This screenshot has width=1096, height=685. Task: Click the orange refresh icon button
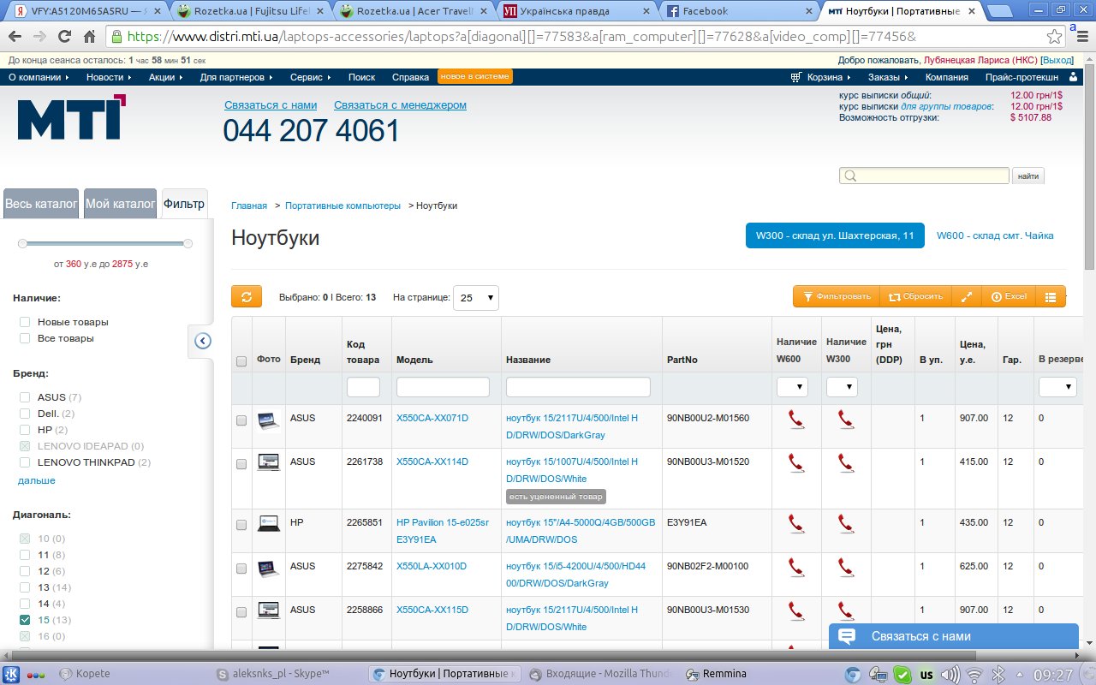coord(246,296)
